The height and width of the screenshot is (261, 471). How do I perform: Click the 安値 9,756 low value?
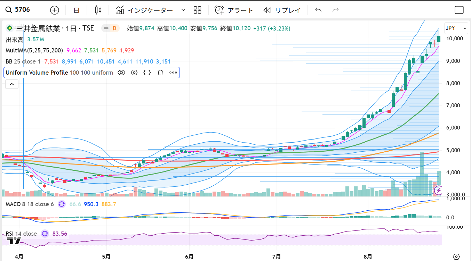click(204, 28)
